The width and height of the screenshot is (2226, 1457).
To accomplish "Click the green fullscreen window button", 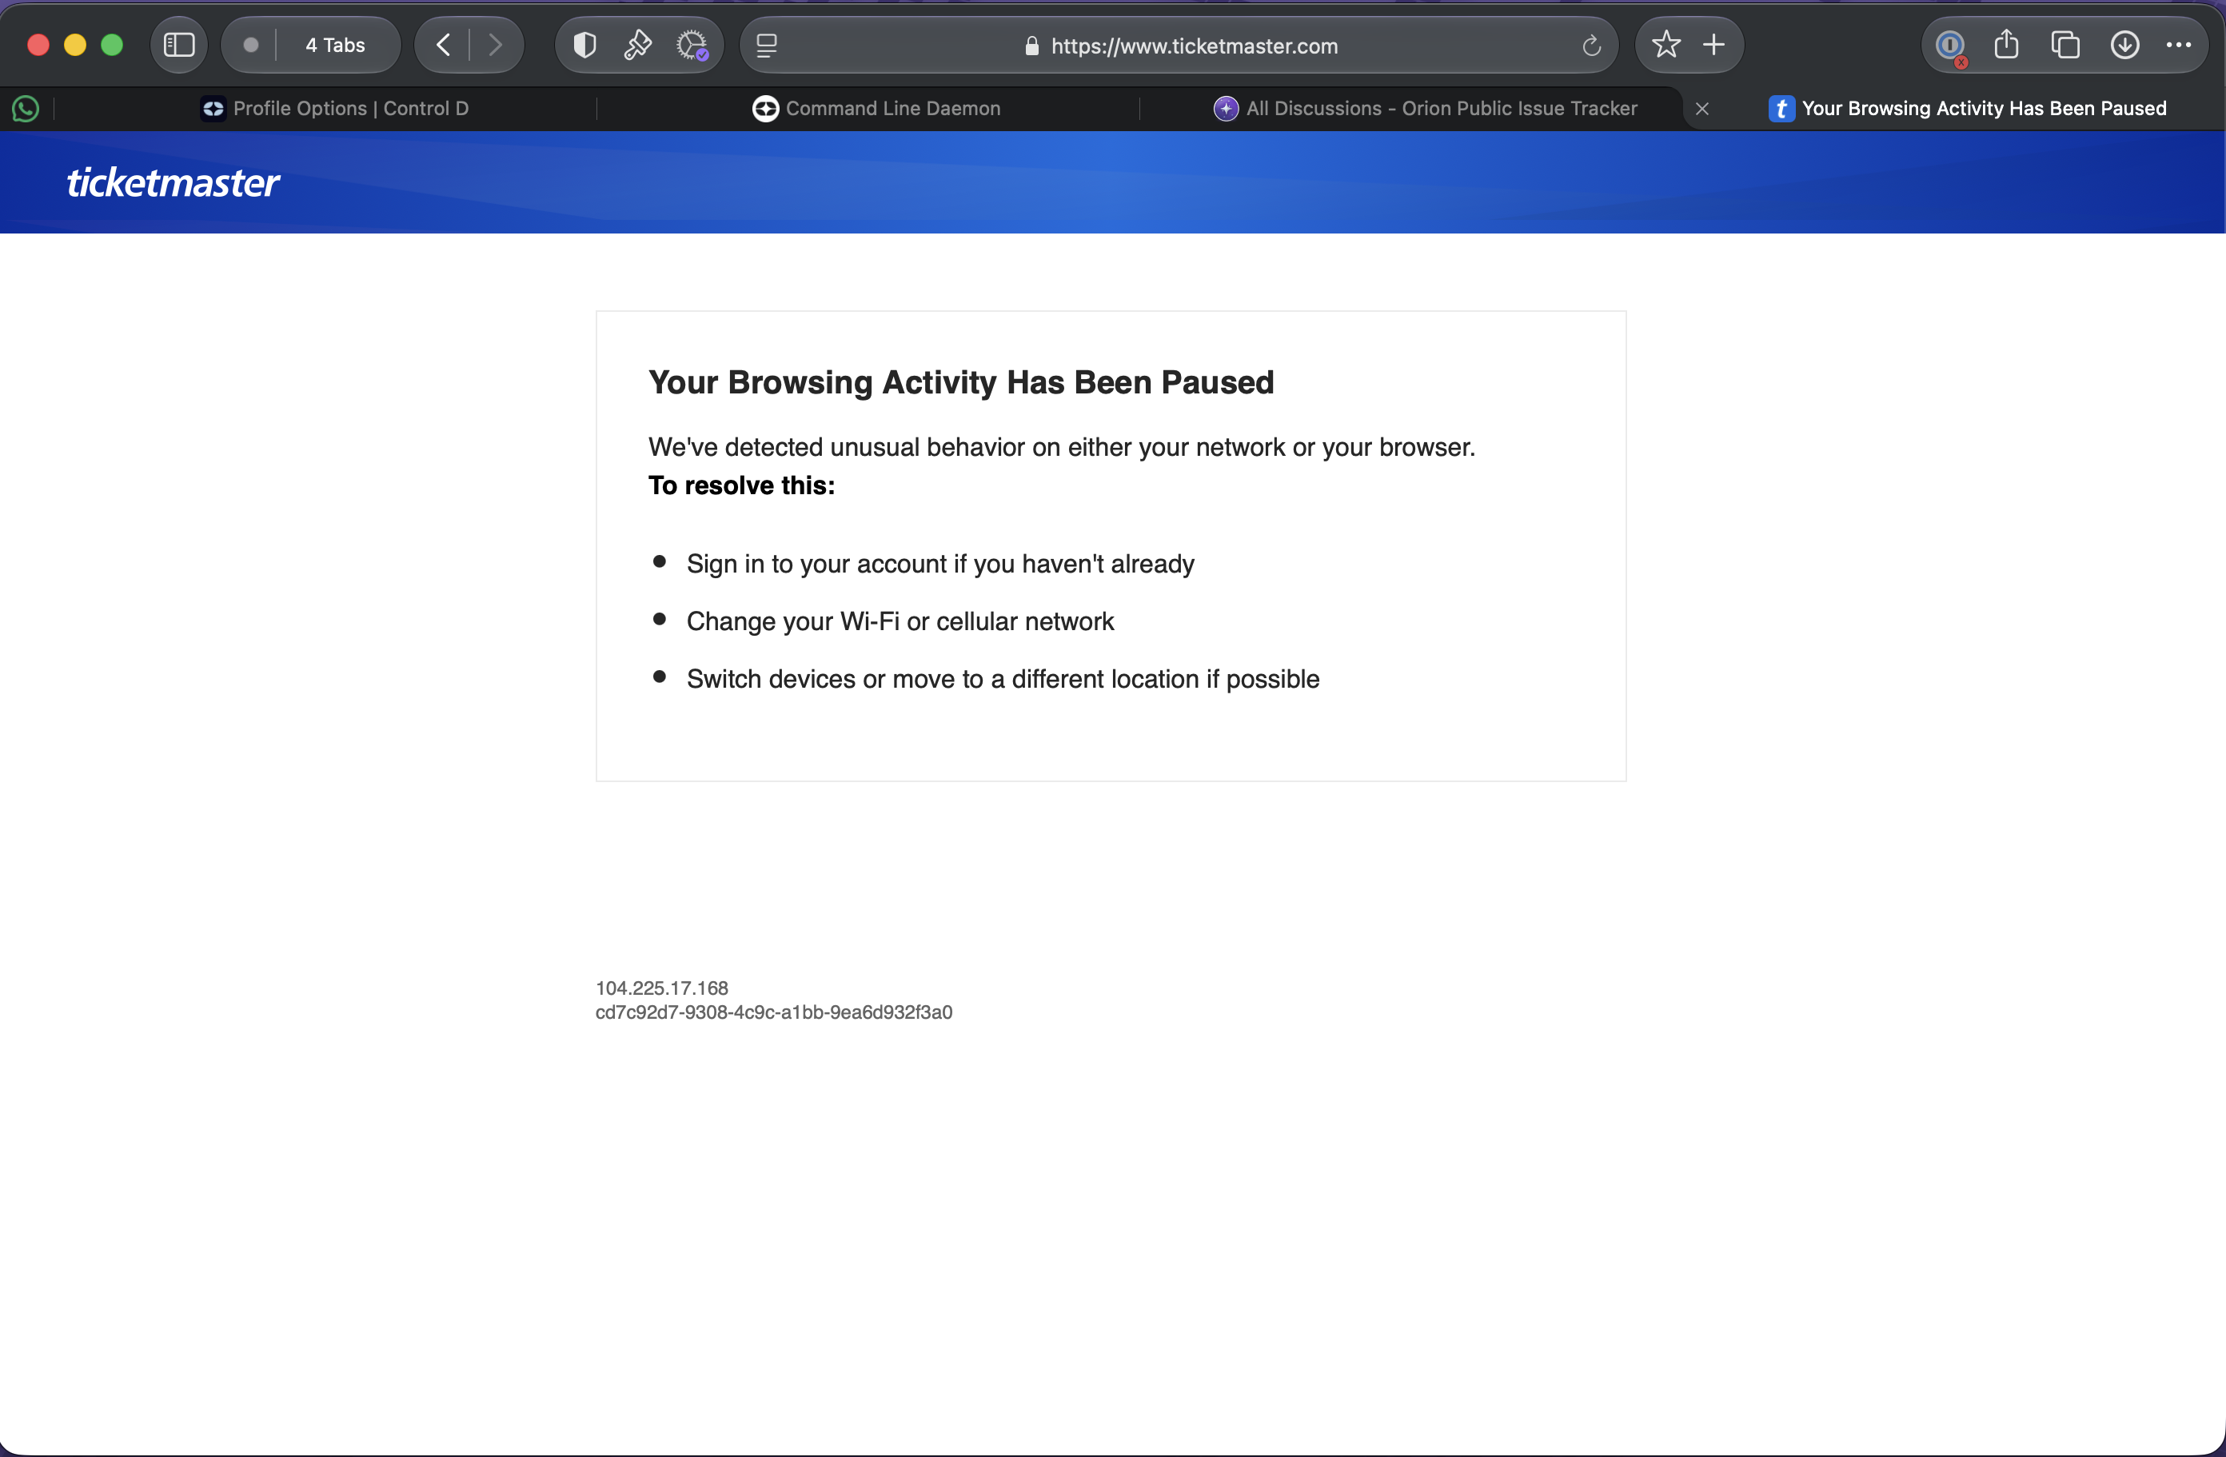I will pos(112,45).
